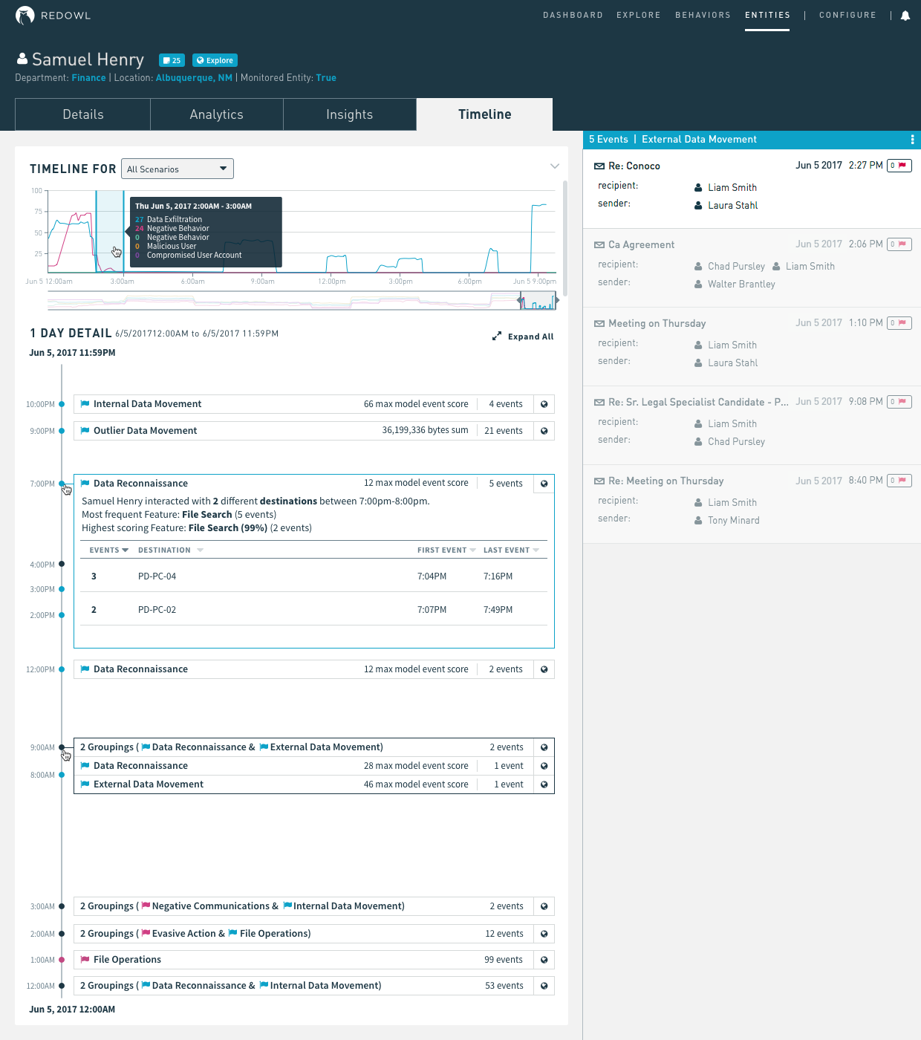
Task: Click globe icon on Evasive Action groupings row
Action: [544, 934]
